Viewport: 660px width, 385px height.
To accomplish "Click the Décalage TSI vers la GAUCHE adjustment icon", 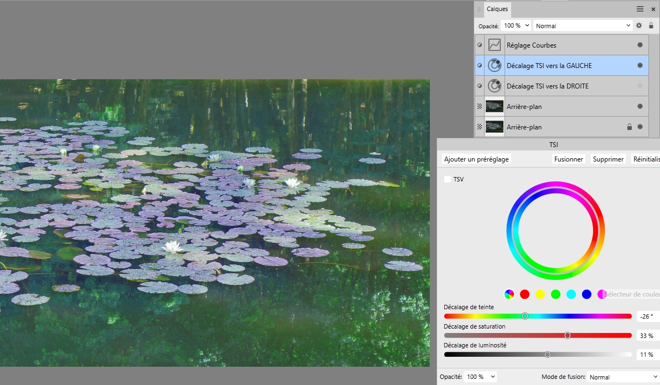I will pyautogui.click(x=495, y=65).
